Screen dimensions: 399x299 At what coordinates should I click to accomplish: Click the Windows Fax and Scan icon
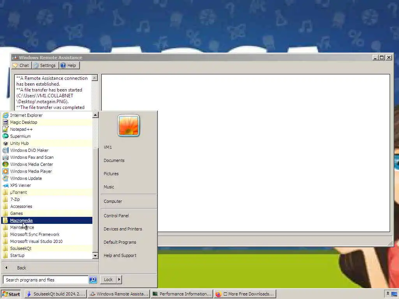tap(5, 157)
